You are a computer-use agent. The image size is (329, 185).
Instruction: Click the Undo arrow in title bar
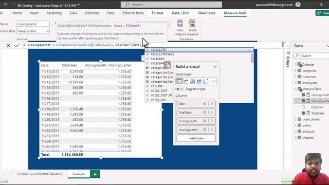(6, 5)
